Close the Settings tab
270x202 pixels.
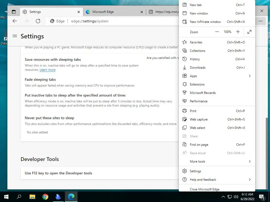coord(79,12)
